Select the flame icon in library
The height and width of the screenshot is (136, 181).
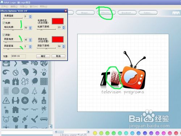pos(34,100)
